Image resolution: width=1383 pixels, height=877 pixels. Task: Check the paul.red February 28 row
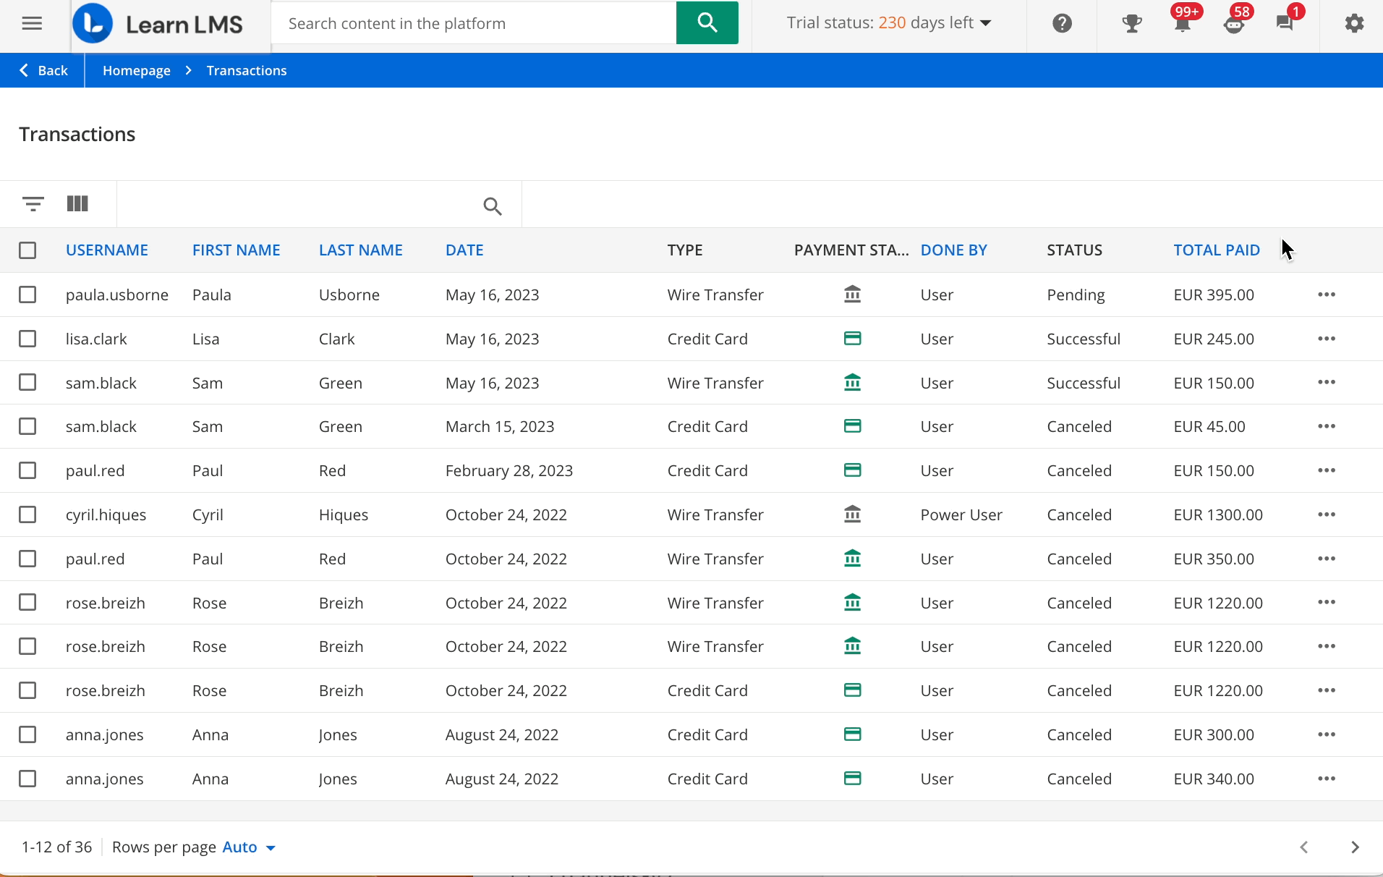coord(27,470)
